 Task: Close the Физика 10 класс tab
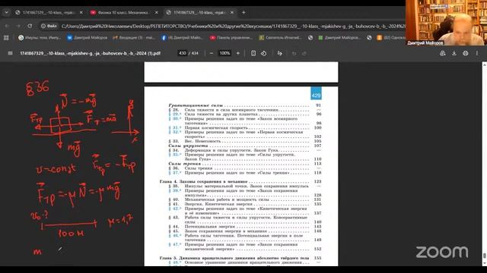click(157, 12)
